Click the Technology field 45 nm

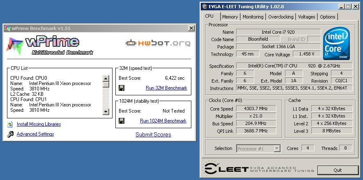click(248, 54)
